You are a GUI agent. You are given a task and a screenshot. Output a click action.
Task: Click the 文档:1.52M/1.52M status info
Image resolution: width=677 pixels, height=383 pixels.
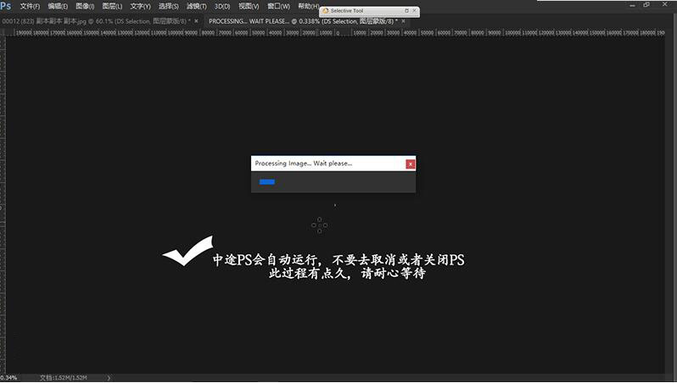64,378
